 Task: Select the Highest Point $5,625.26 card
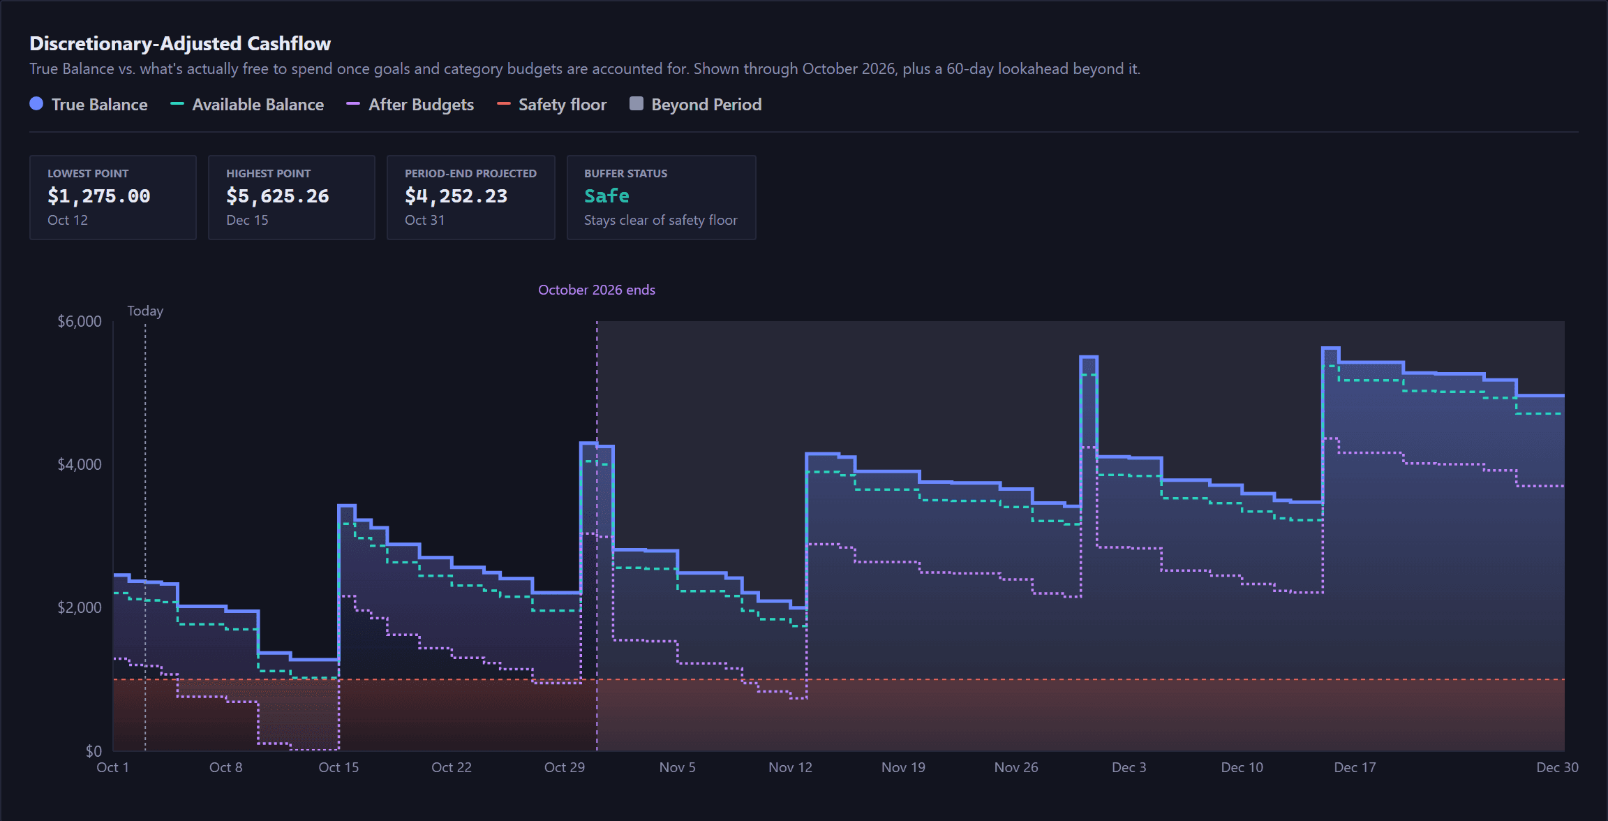292,198
